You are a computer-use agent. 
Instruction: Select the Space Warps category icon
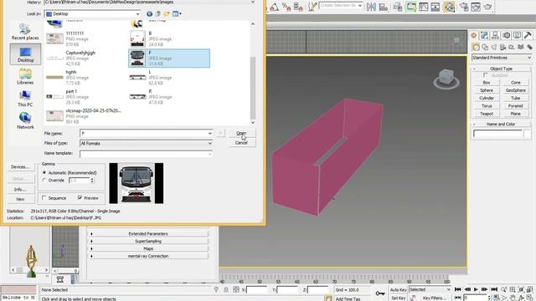click(x=521, y=47)
